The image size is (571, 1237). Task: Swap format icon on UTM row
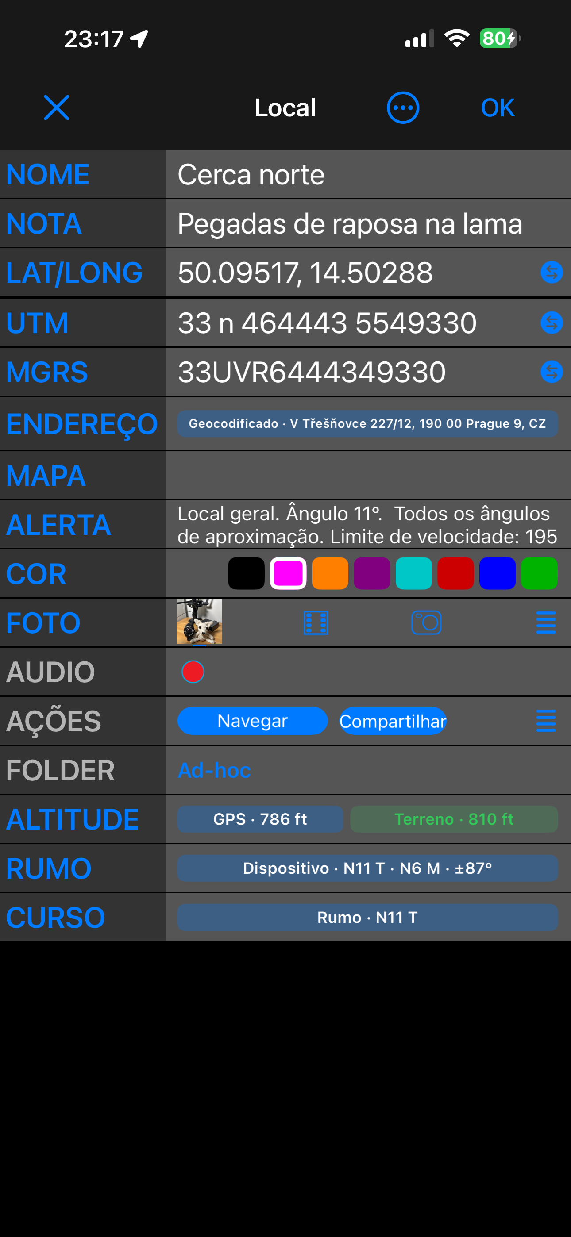551,323
